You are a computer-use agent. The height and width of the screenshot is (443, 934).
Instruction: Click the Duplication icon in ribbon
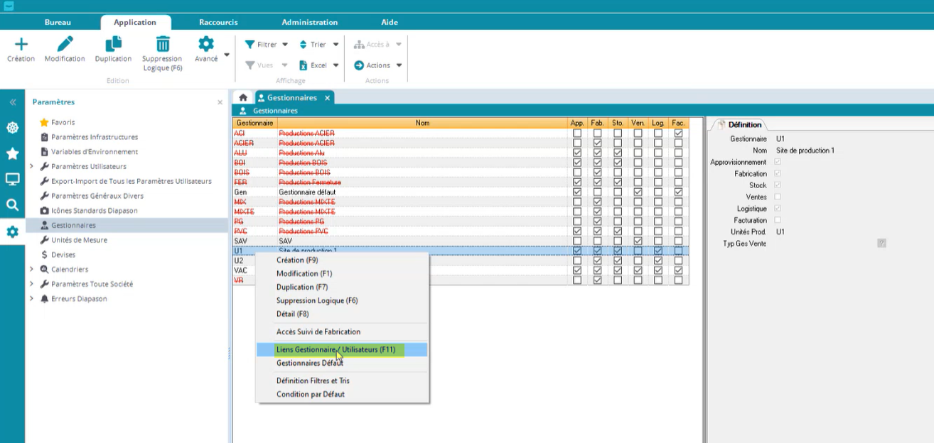pos(113,45)
